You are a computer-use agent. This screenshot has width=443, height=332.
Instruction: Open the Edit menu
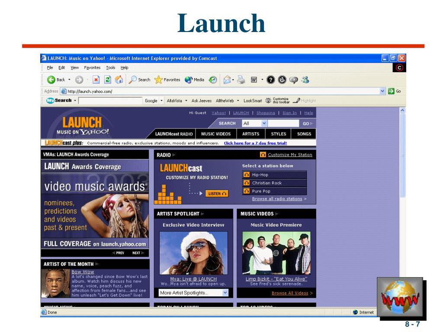click(61, 68)
